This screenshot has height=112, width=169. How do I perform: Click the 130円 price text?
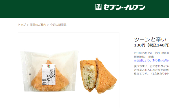point(152,45)
